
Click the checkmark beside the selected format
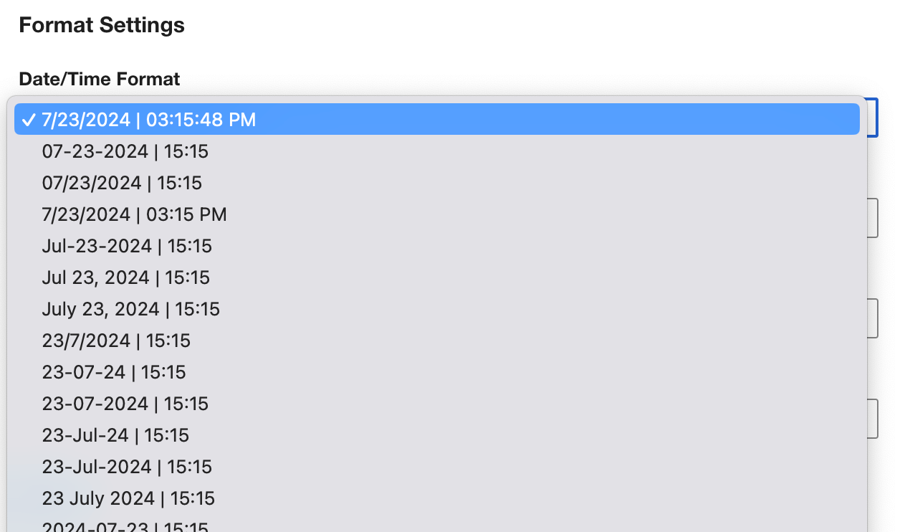(x=29, y=120)
